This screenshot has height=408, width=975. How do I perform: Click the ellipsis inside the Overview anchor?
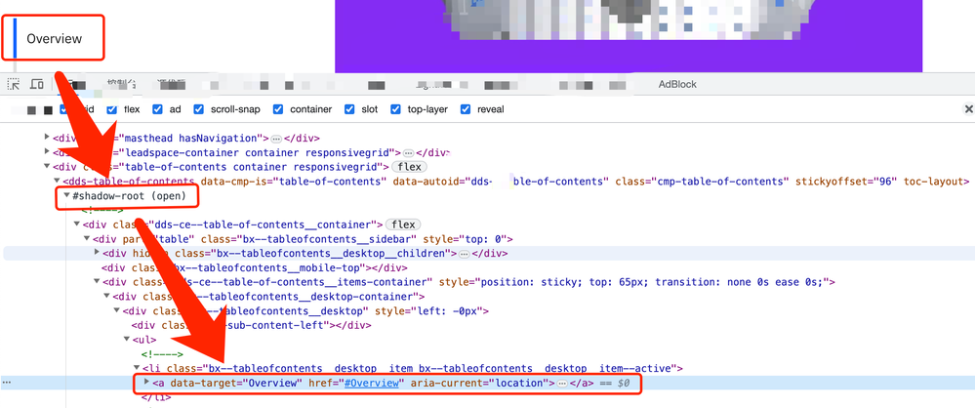(x=562, y=384)
